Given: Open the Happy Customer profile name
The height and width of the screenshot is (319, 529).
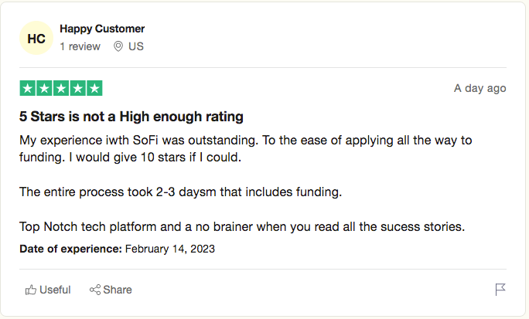Looking at the screenshot, I should 102,29.
